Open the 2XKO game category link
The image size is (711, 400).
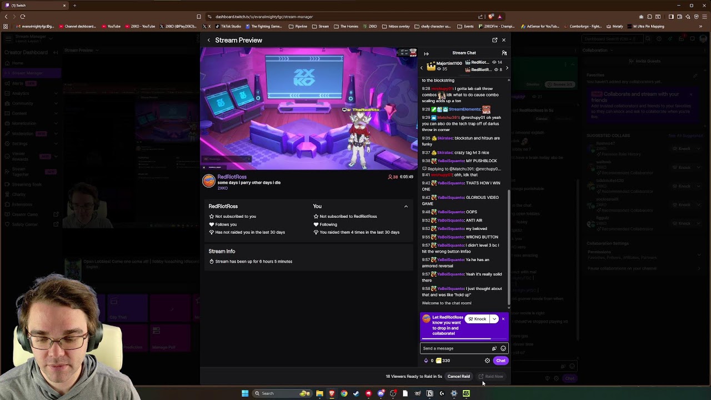click(222, 188)
